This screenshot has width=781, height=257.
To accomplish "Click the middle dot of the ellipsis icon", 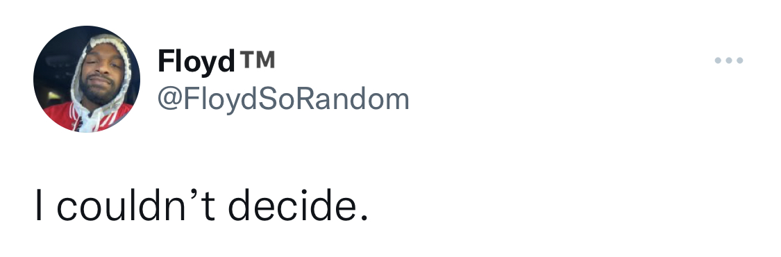I will pos(729,60).
